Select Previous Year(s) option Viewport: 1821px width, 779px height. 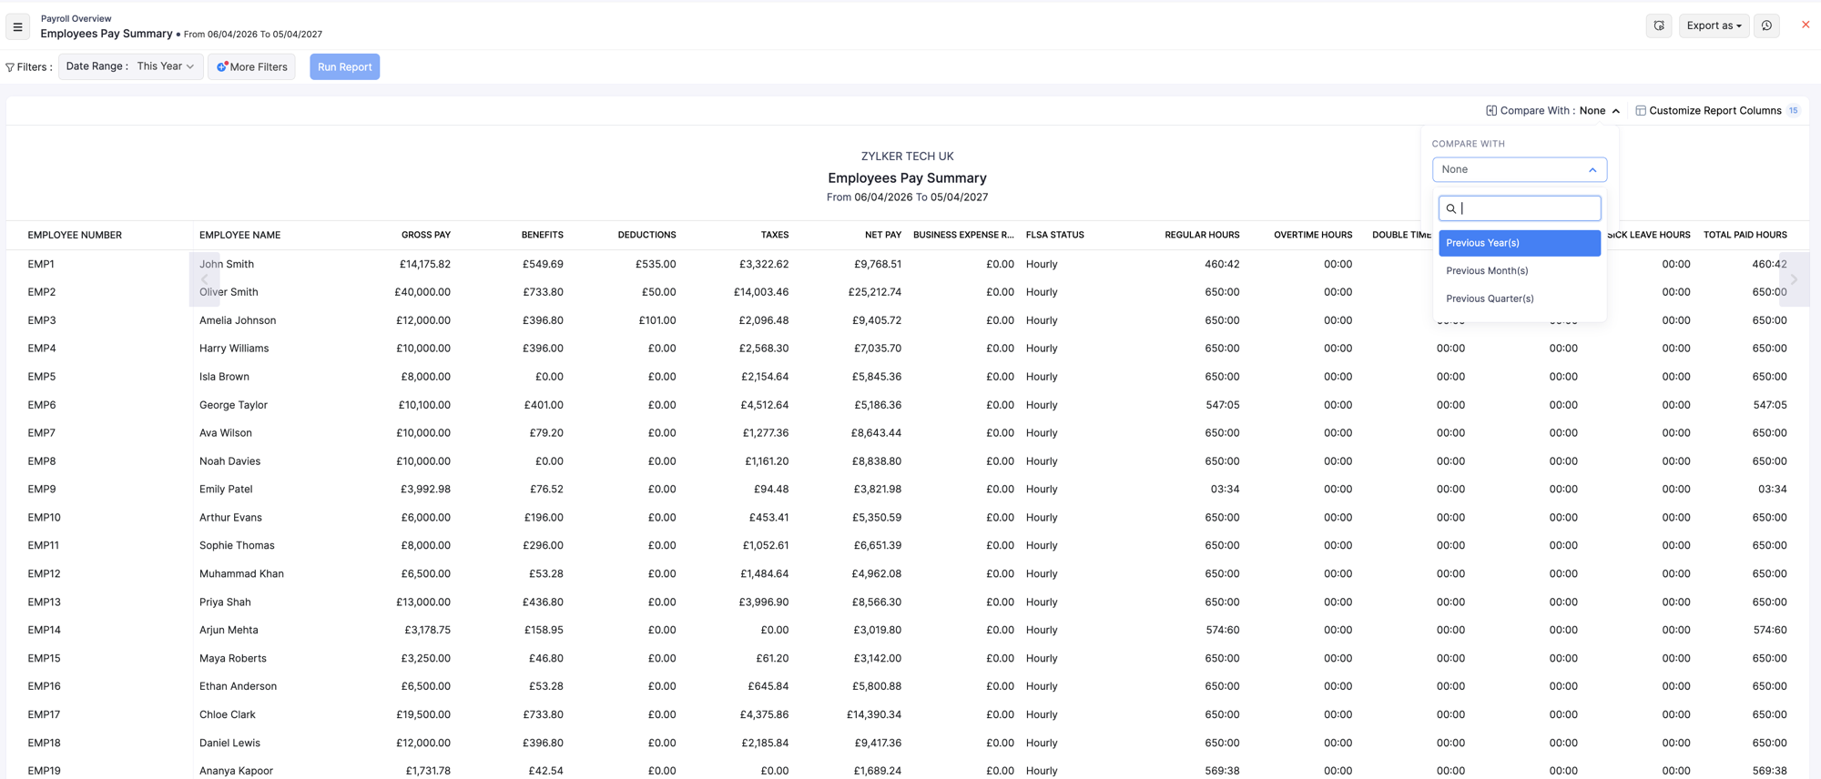1519,243
